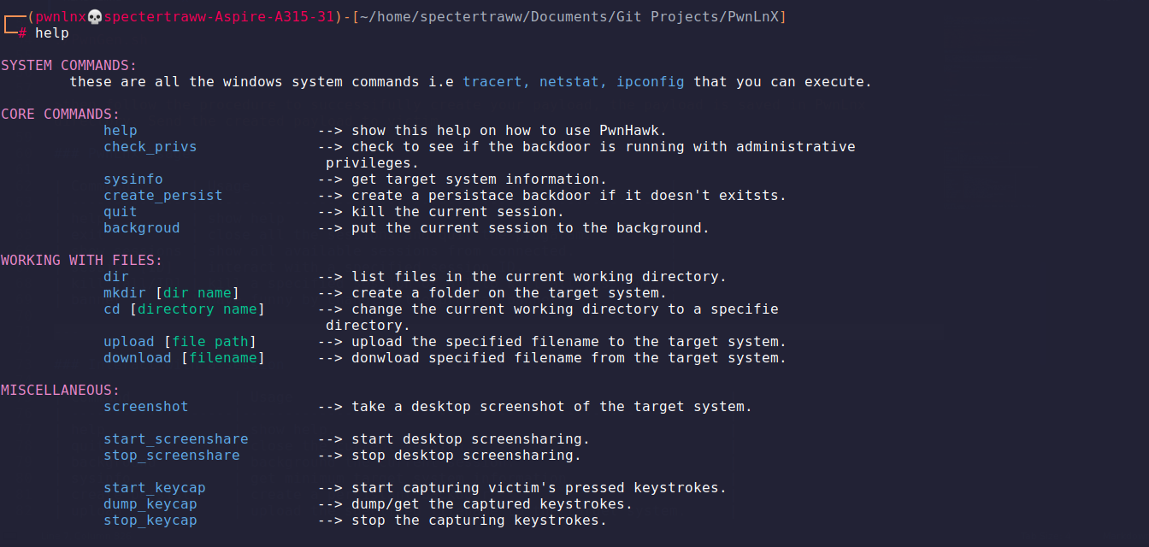
Task: Click the stop_screenshare command
Action: click(172, 456)
